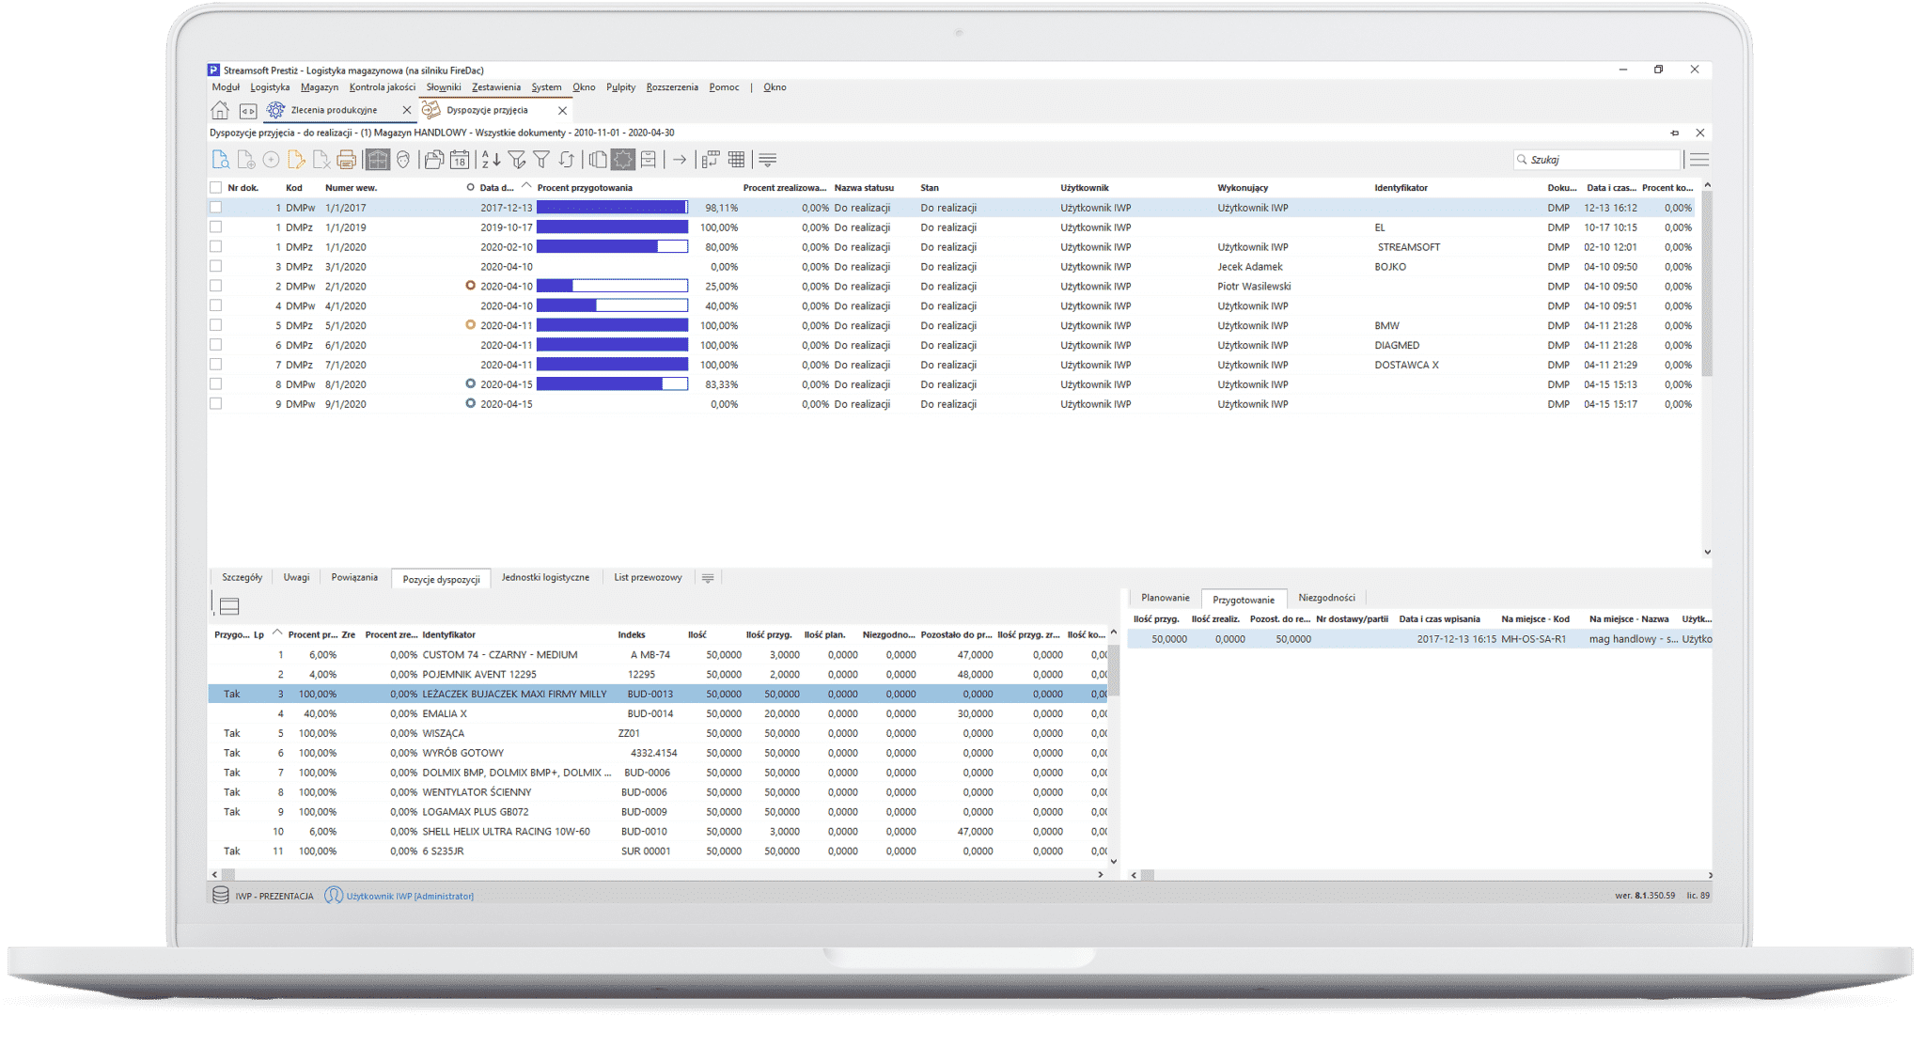Open the list options menu beside the search box
This screenshot has width=1925, height=1047.
click(1699, 159)
